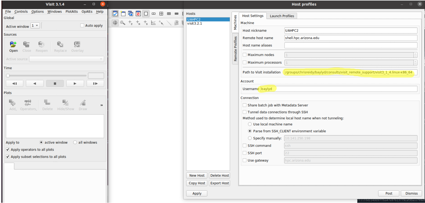The width and height of the screenshot is (425, 203).
Task: Click the time slider handle
Action: pyautogui.click(x=8, y=76)
